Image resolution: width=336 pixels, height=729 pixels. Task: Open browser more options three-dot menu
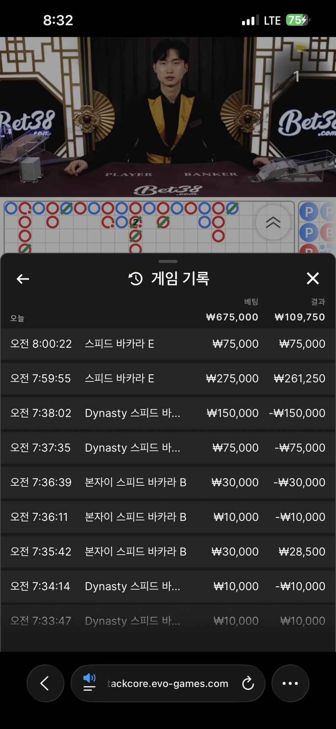point(290,683)
